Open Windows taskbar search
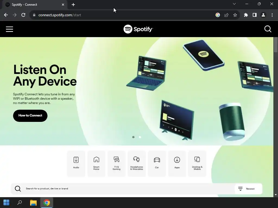 click(20, 203)
